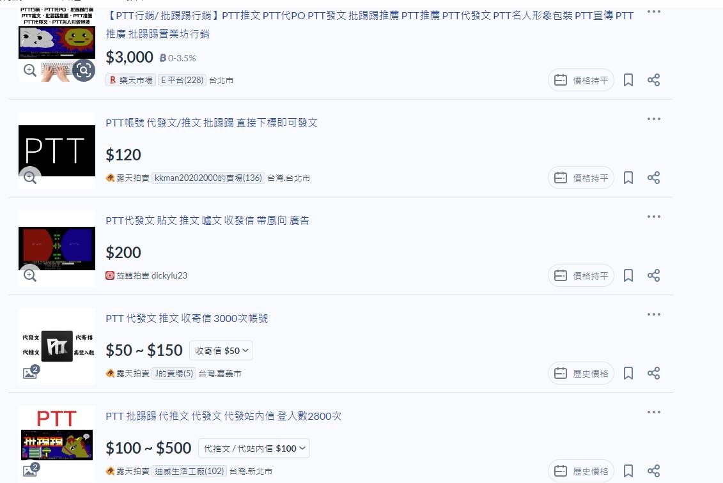Image resolution: width=723 pixels, height=483 pixels.
Task: Bookmark the $100~$500 PTT批踢踢 listing
Action: click(x=628, y=471)
